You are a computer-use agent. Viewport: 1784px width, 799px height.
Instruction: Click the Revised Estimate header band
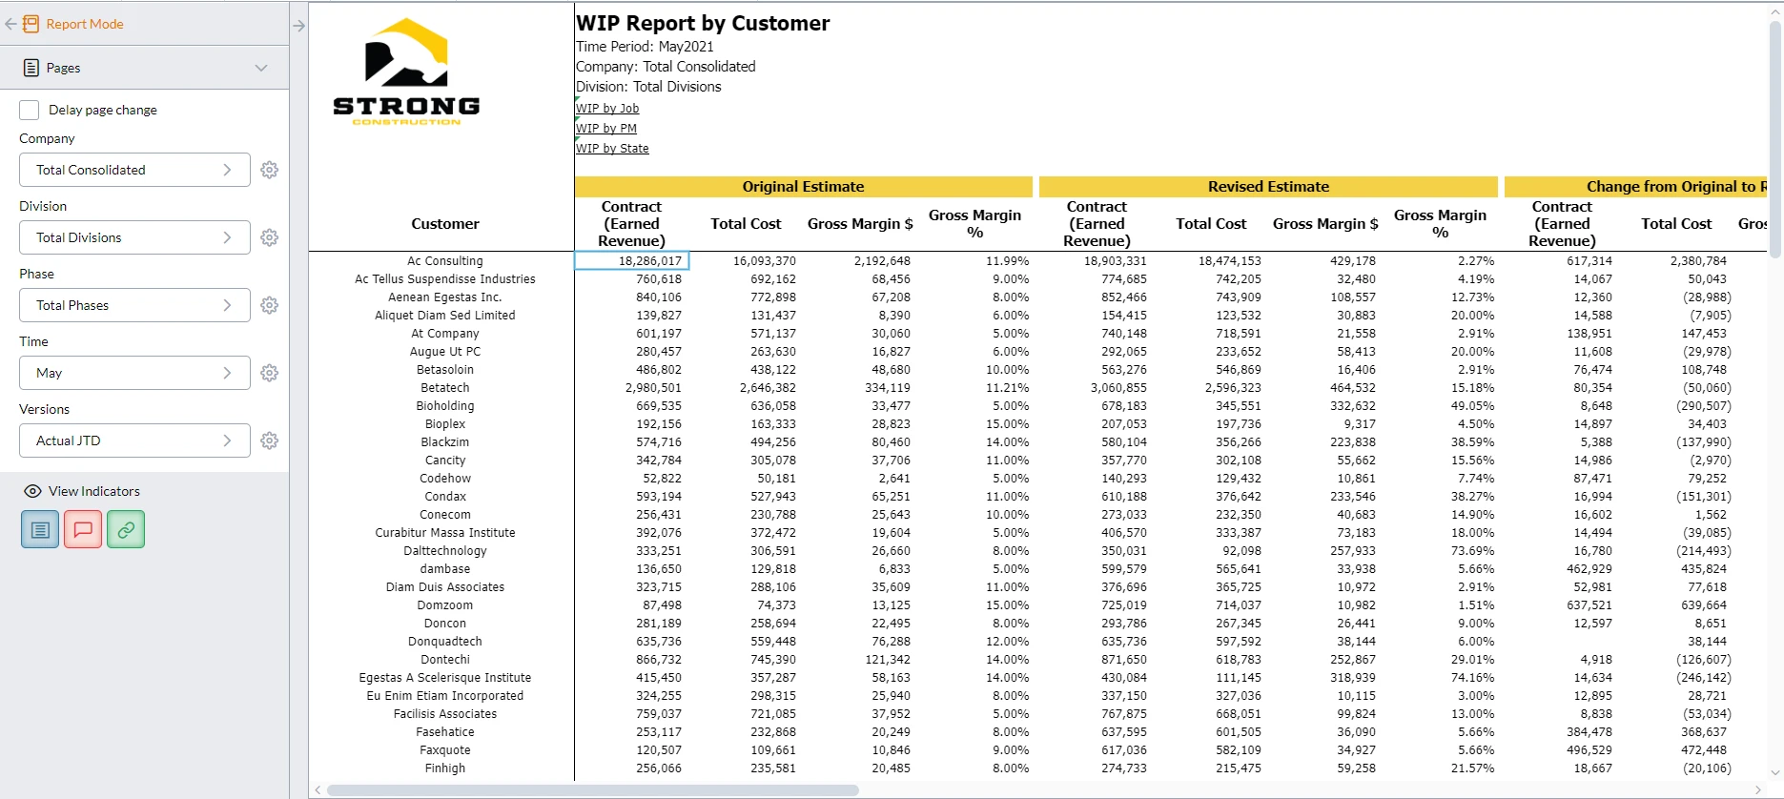[1268, 187]
